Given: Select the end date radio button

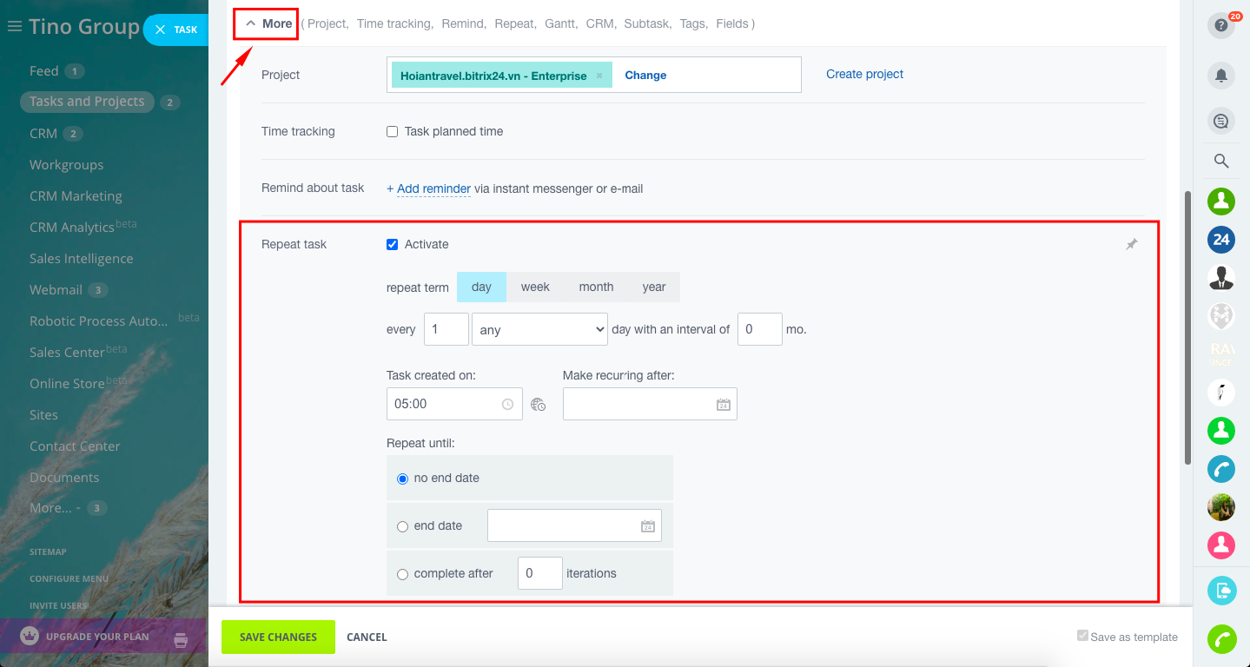Looking at the screenshot, I should [x=402, y=526].
